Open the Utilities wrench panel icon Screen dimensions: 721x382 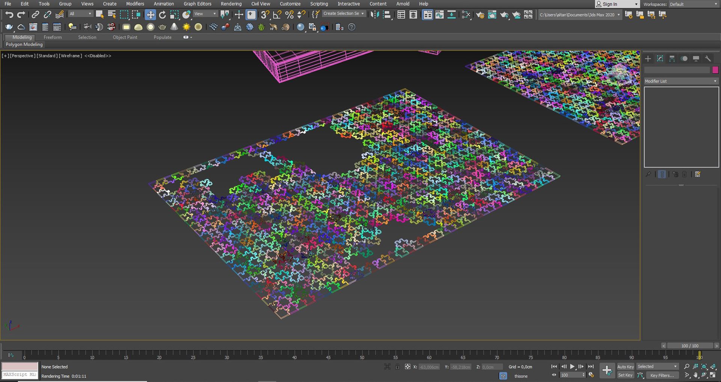708,59
